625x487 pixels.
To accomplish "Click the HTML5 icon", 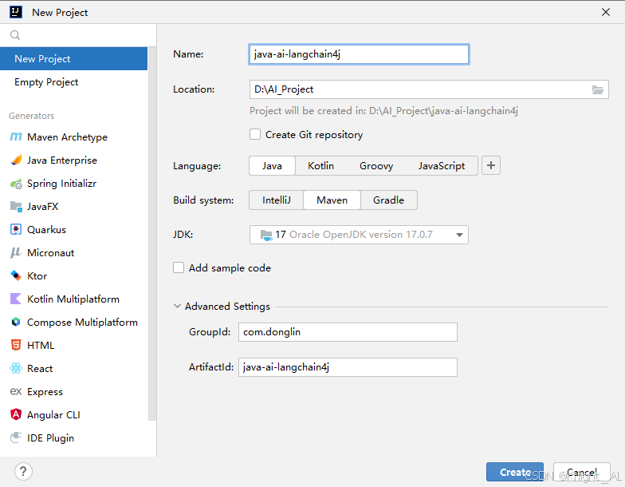I will tap(16, 345).
